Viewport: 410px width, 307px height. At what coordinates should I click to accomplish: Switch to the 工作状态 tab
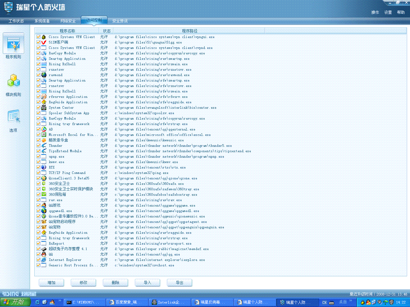[16, 21]
